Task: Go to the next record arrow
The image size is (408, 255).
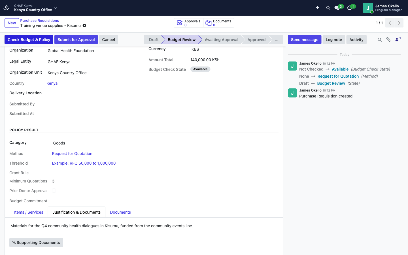Action: (399, 23)
